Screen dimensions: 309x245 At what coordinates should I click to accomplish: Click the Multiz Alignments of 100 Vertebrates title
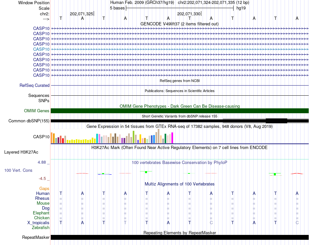click(180, 184)
